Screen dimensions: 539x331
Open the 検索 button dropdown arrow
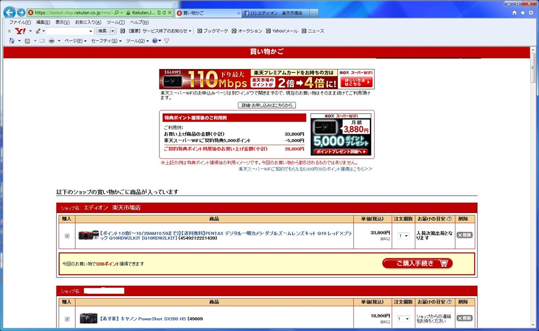pyautogui.click(x=113, y=31)
